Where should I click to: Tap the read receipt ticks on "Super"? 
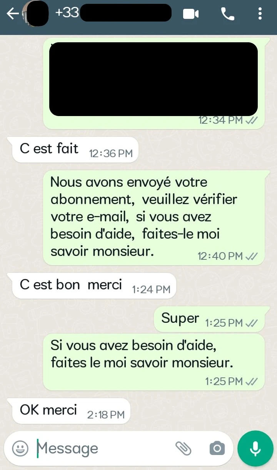pos(251,323)
